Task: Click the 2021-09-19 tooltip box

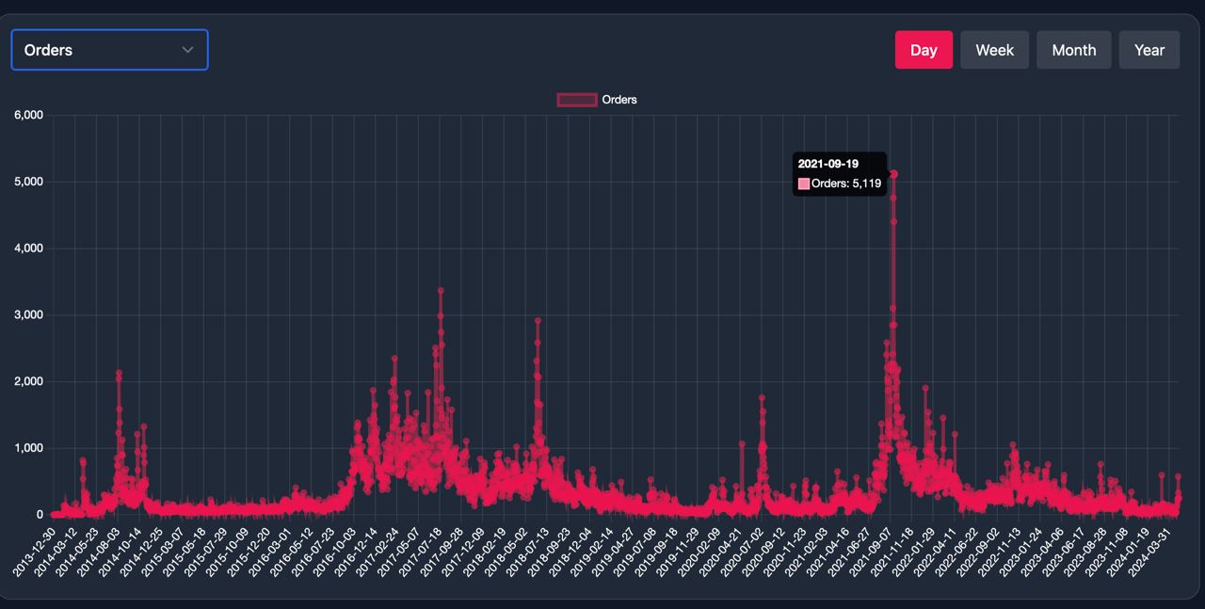Action: [840, 174]
